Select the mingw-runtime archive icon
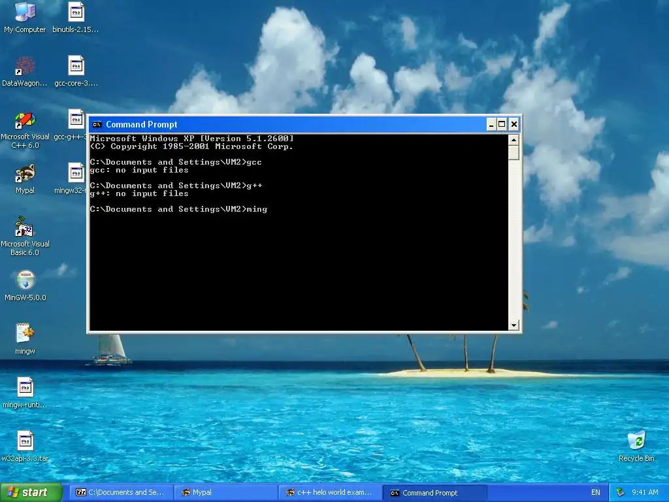 (x=25, y=388)
